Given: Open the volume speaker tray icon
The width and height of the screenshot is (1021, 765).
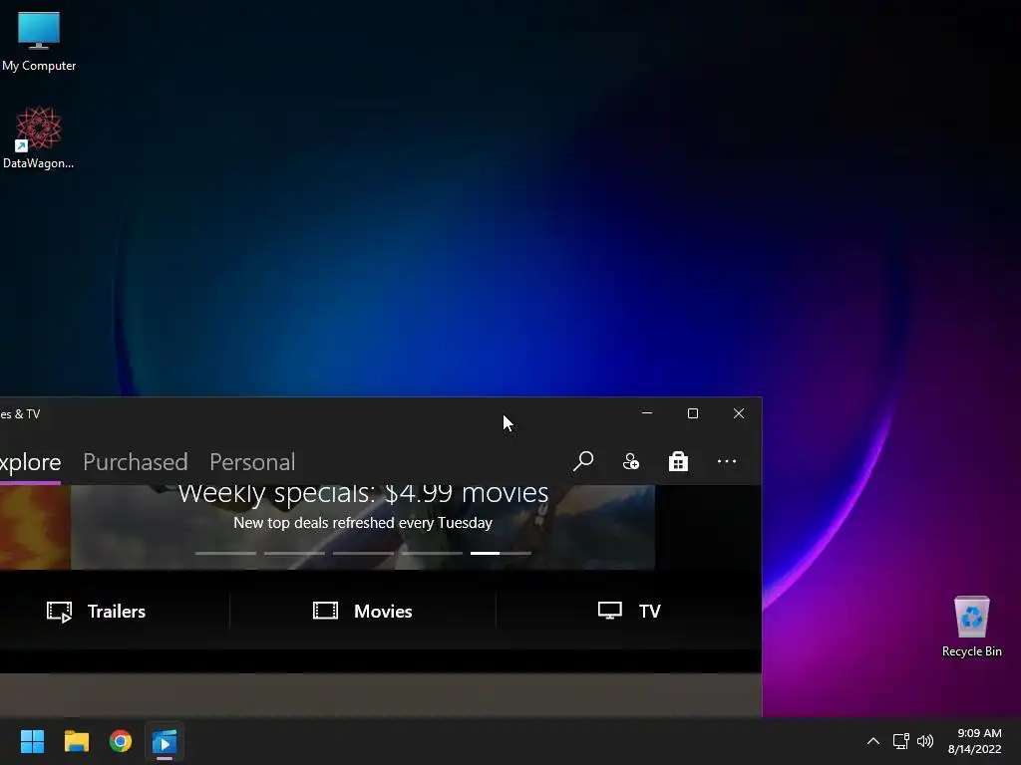Looking at the screenshot, I should [x=924, y=741].
